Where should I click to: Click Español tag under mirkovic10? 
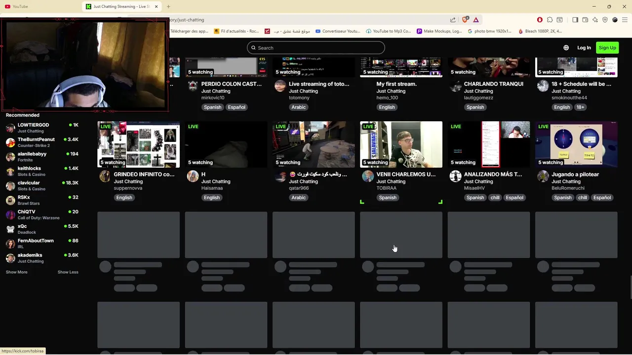pos(237,107)
